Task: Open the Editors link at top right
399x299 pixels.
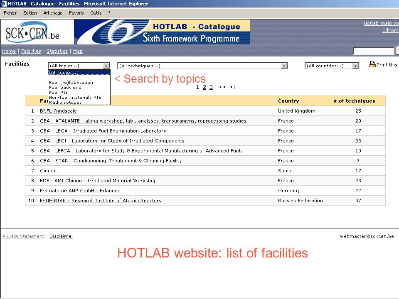Action: tap(391, 30)
